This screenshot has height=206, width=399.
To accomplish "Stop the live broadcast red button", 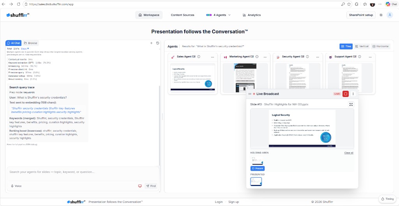I will coord(345,94).
